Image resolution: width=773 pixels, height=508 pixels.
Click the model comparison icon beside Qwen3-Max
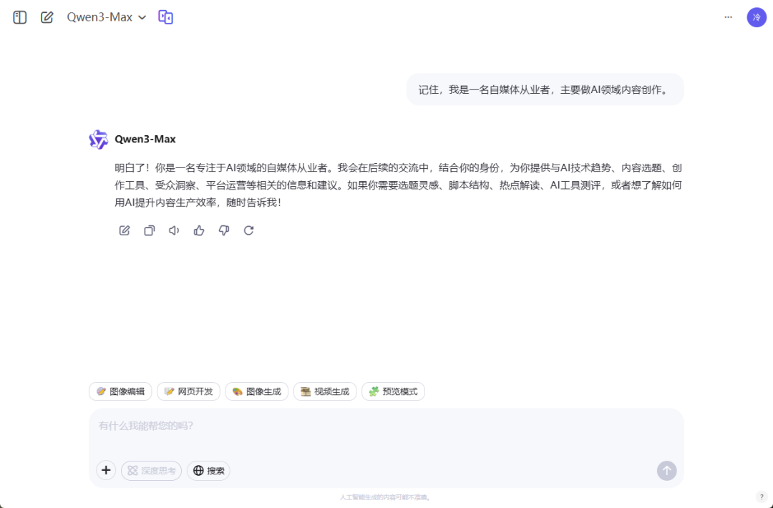point(165,16)
